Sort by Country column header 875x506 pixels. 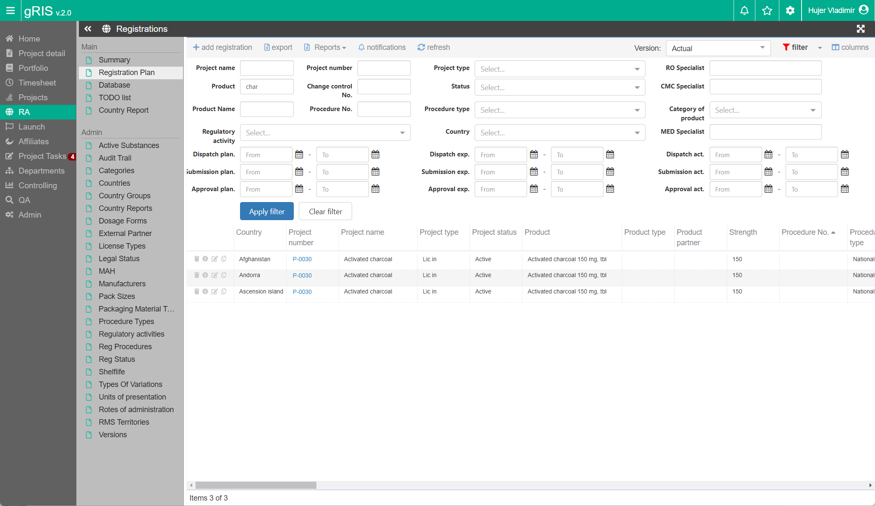(x=249, y=232)
